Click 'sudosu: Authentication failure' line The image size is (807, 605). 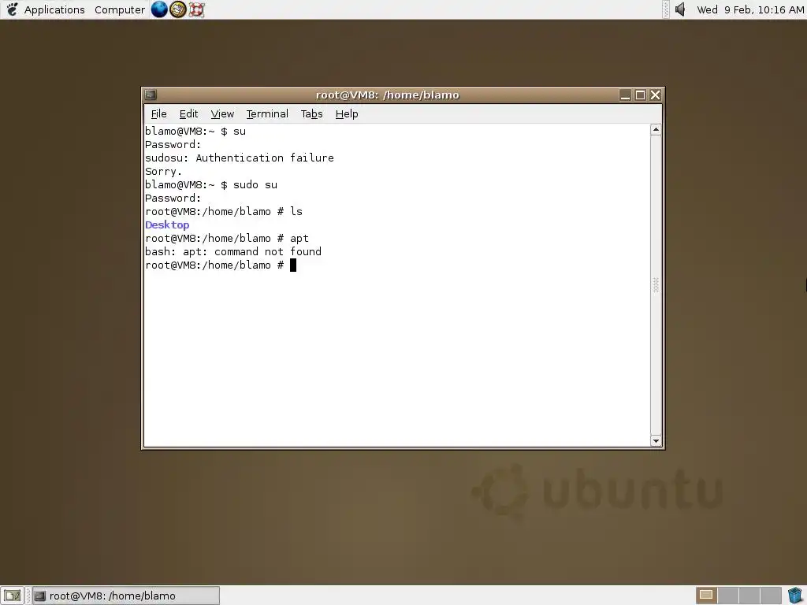[240, 158]
